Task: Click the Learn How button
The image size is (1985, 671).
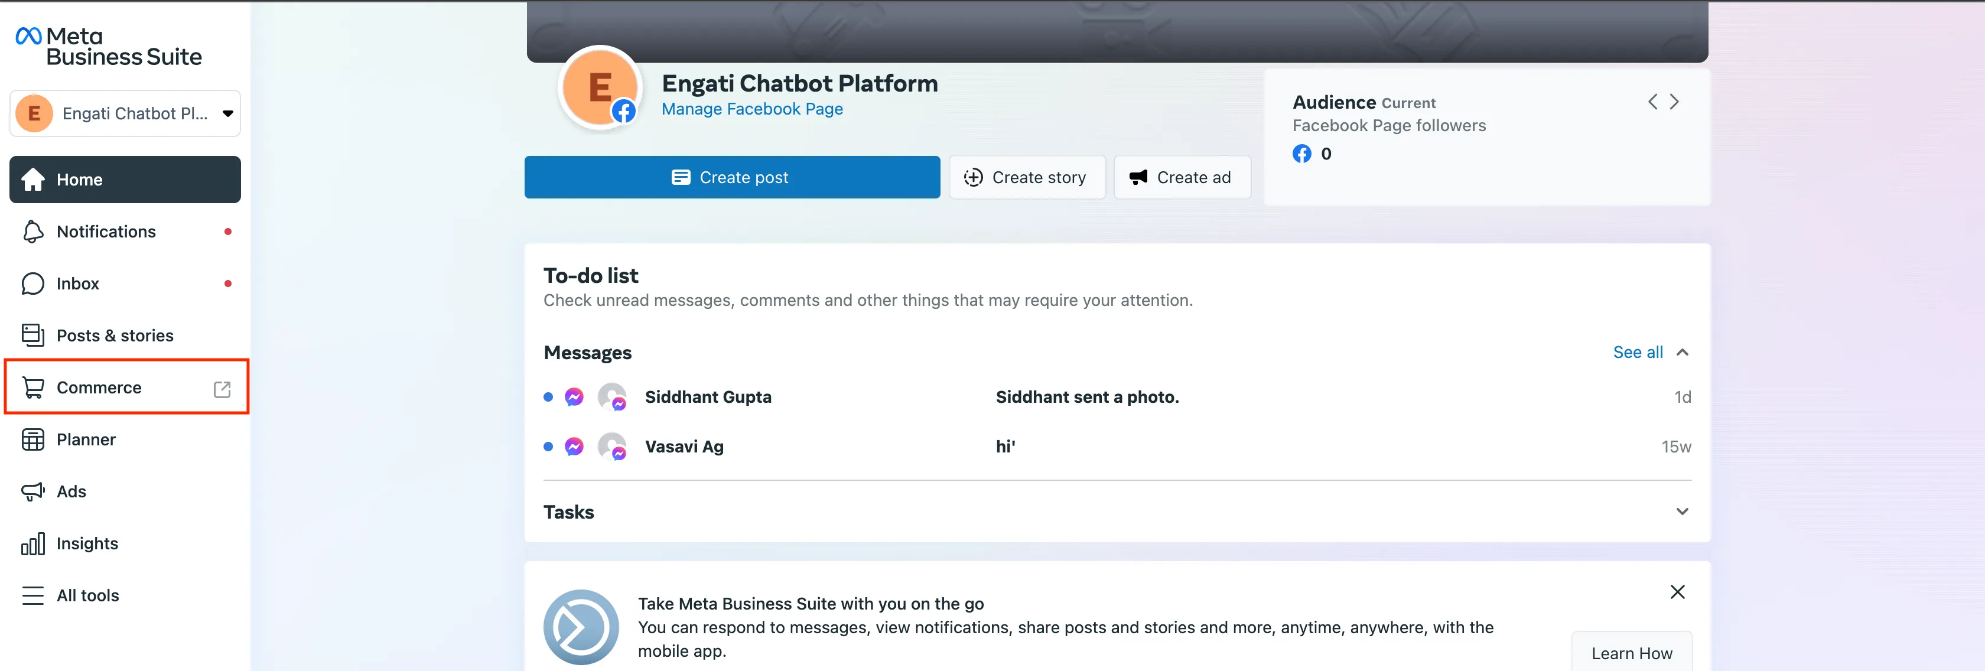Action: (1631, 653)
